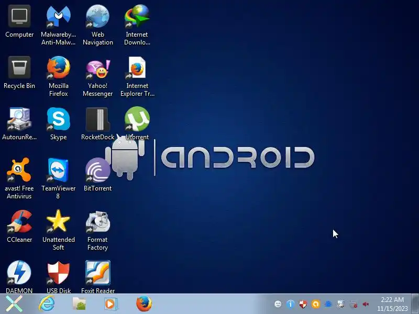Select the Foxit Reader shortcut
419x314 pixels.
[x=98, y=277]
